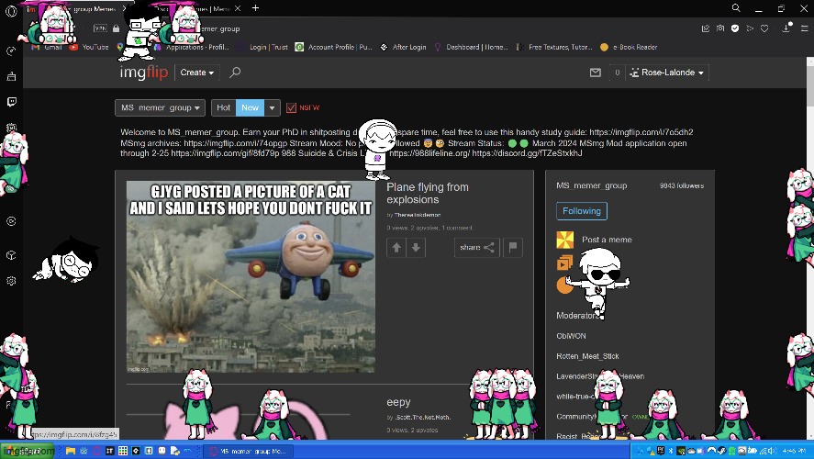Click the imgflip logo
Screen dimensions: 814x459
(x=144, y=73)
